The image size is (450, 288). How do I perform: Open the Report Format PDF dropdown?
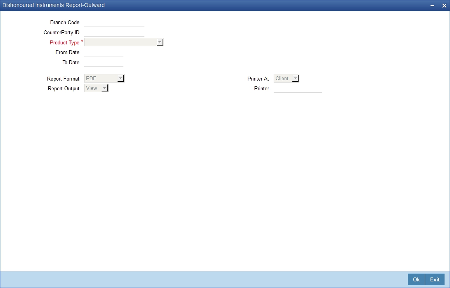(x=104, y=78)
